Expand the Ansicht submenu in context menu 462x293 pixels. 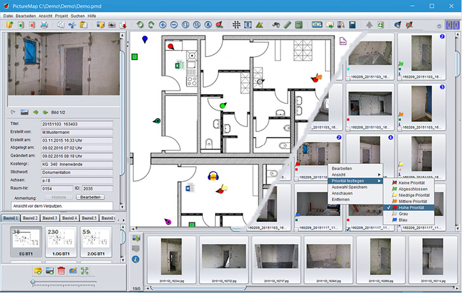(x=357, y=174)
